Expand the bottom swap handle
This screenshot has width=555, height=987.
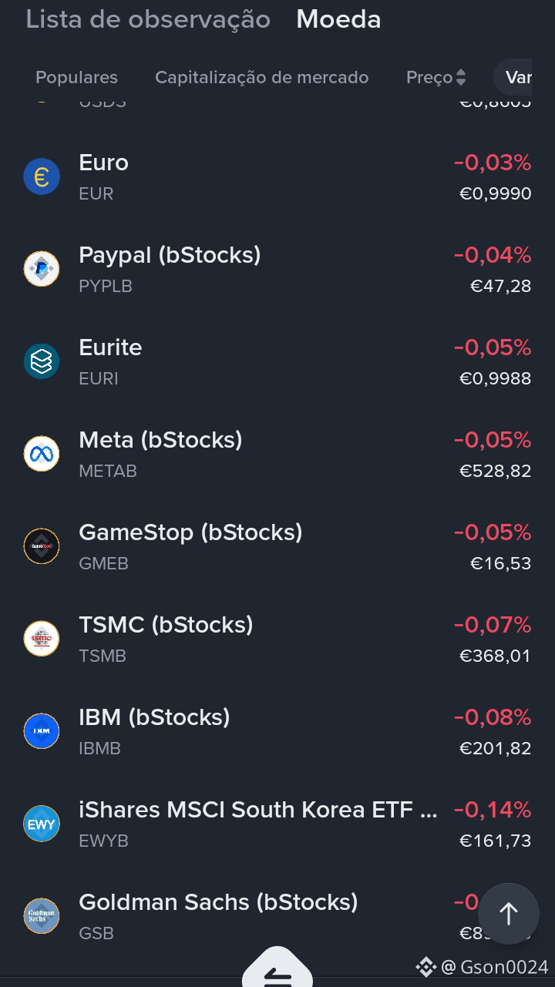[277, 968]
